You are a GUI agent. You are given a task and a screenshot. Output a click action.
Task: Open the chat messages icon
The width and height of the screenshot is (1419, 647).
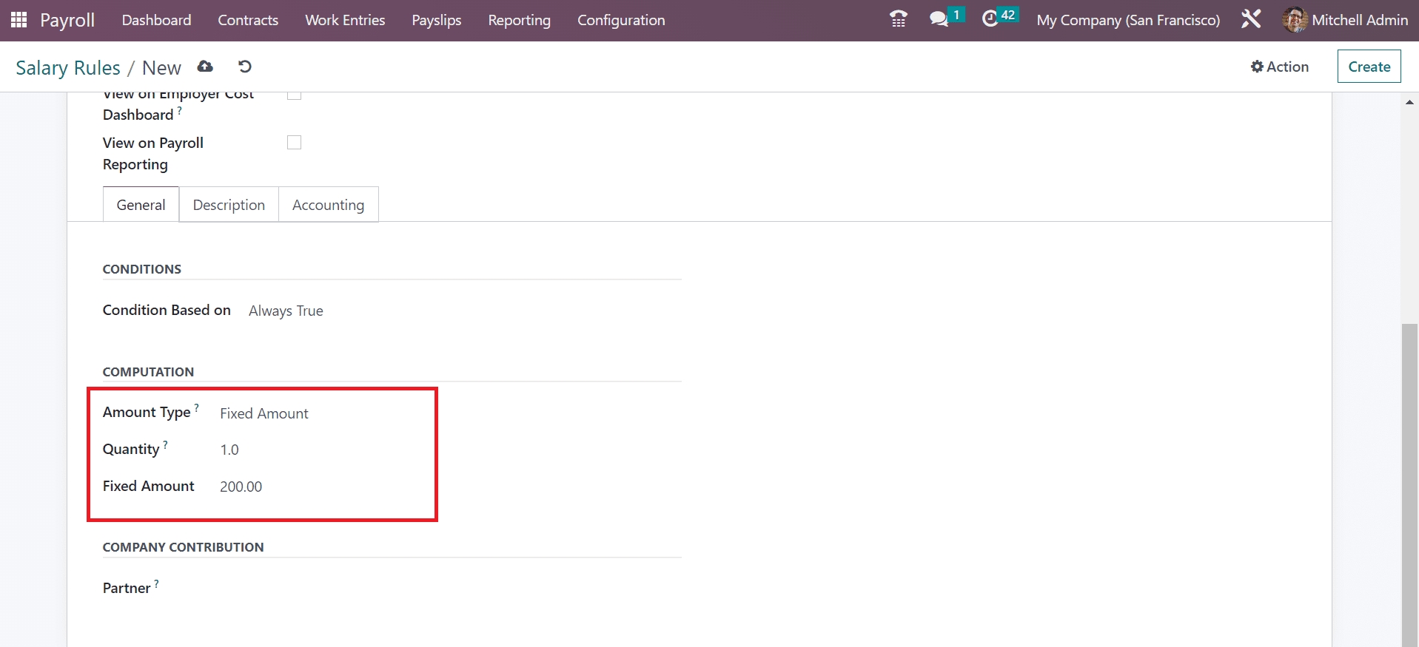click(939, 19)
